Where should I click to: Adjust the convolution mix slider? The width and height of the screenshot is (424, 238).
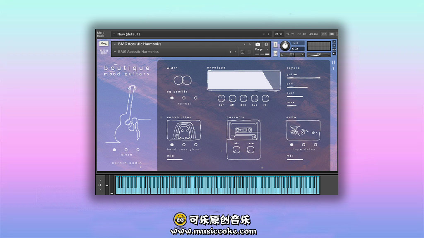point(175,159)
